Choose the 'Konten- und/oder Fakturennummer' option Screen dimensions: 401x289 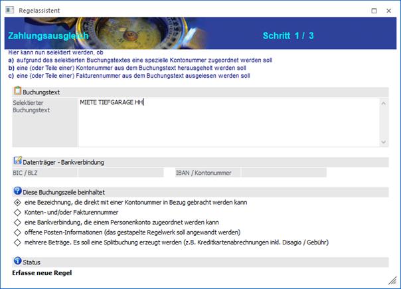coord(17,211)
